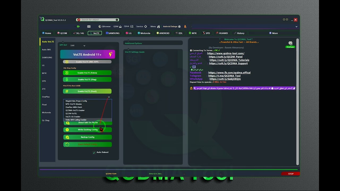Image resolution: width=340 pixels, height=191 pixels.
Task: Click Enable VoLTE (IMS APP) button
Action: point(87,62)
